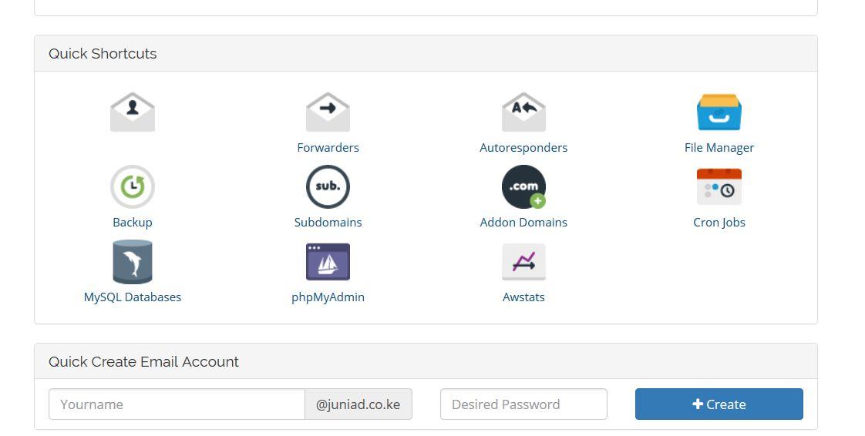Click the Subdomains 'sub.' icon
The image size is (865, 436).
pos(328,187)
